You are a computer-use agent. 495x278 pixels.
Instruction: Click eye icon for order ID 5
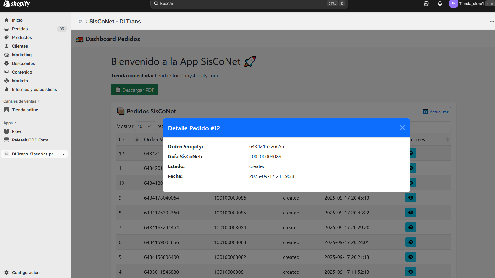411,257
